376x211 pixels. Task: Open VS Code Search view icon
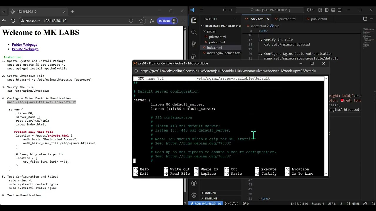(194, 32)
